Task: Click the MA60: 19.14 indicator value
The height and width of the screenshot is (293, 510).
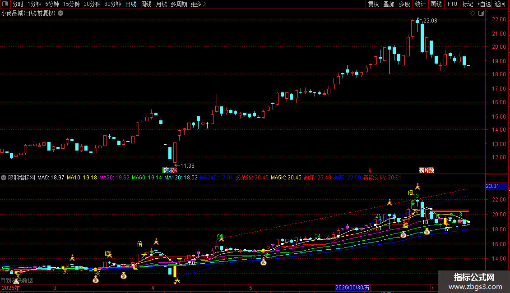Action: [147, 178]
